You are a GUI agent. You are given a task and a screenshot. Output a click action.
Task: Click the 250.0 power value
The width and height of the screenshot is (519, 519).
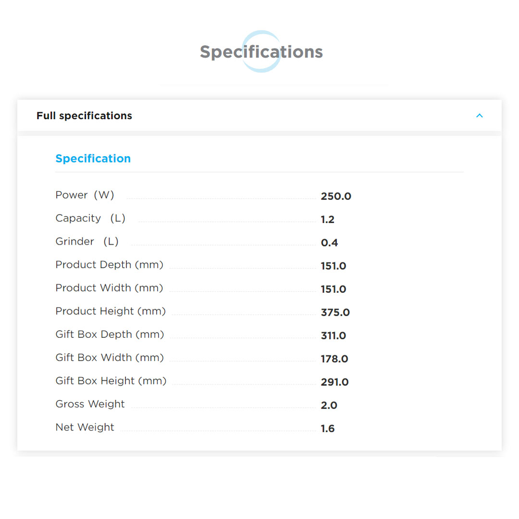[336, 196]
